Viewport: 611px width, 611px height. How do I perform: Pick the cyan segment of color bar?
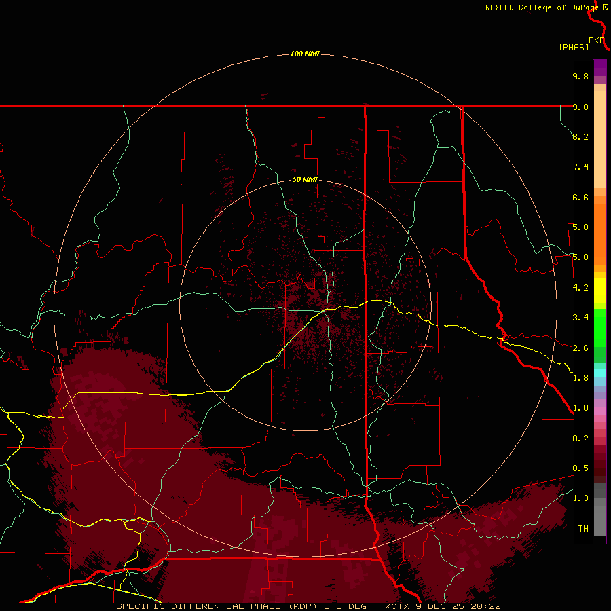(x=599, y=373)
